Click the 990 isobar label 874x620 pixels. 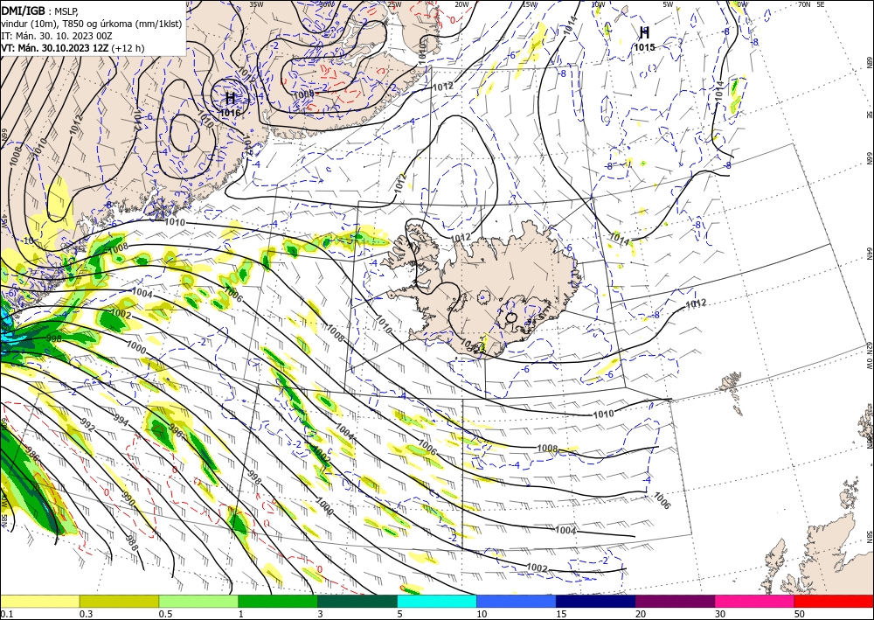(x=128, y=498)
